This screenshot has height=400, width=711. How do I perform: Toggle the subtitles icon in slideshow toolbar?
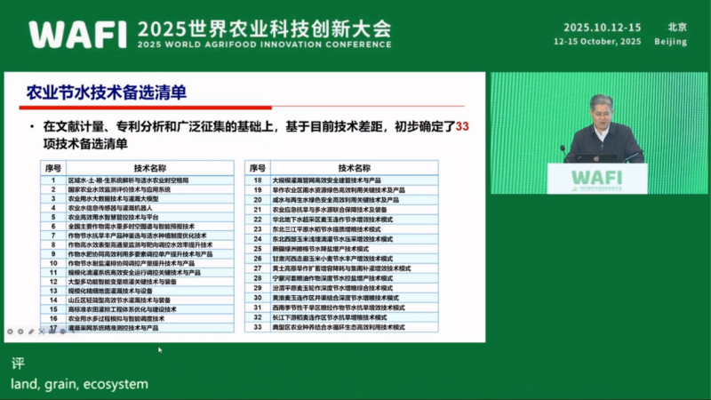52,332
